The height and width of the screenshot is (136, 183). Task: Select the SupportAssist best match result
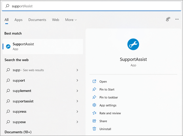click(x=43, y=46)
